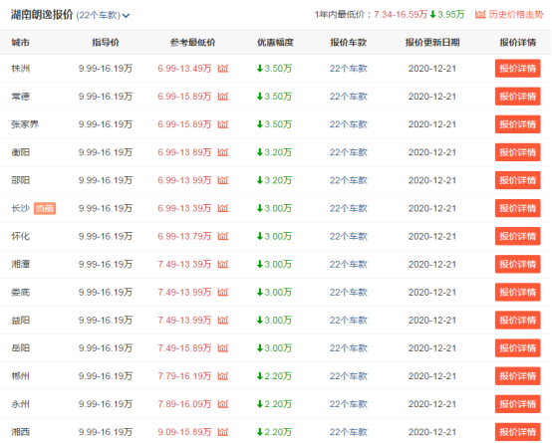The image size is (552, 443).
Task: Click 6.99-13.89万 price for 衡阳
Action: pos(184,152)
